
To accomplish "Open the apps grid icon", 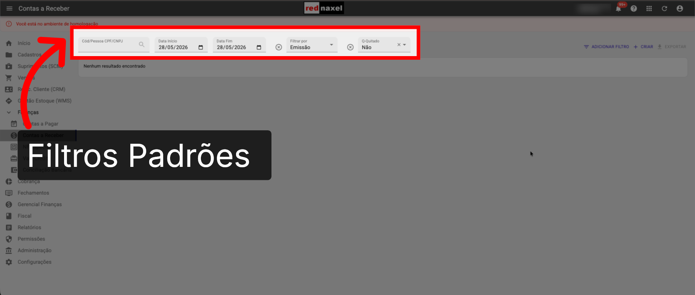I will coord(649,9).
